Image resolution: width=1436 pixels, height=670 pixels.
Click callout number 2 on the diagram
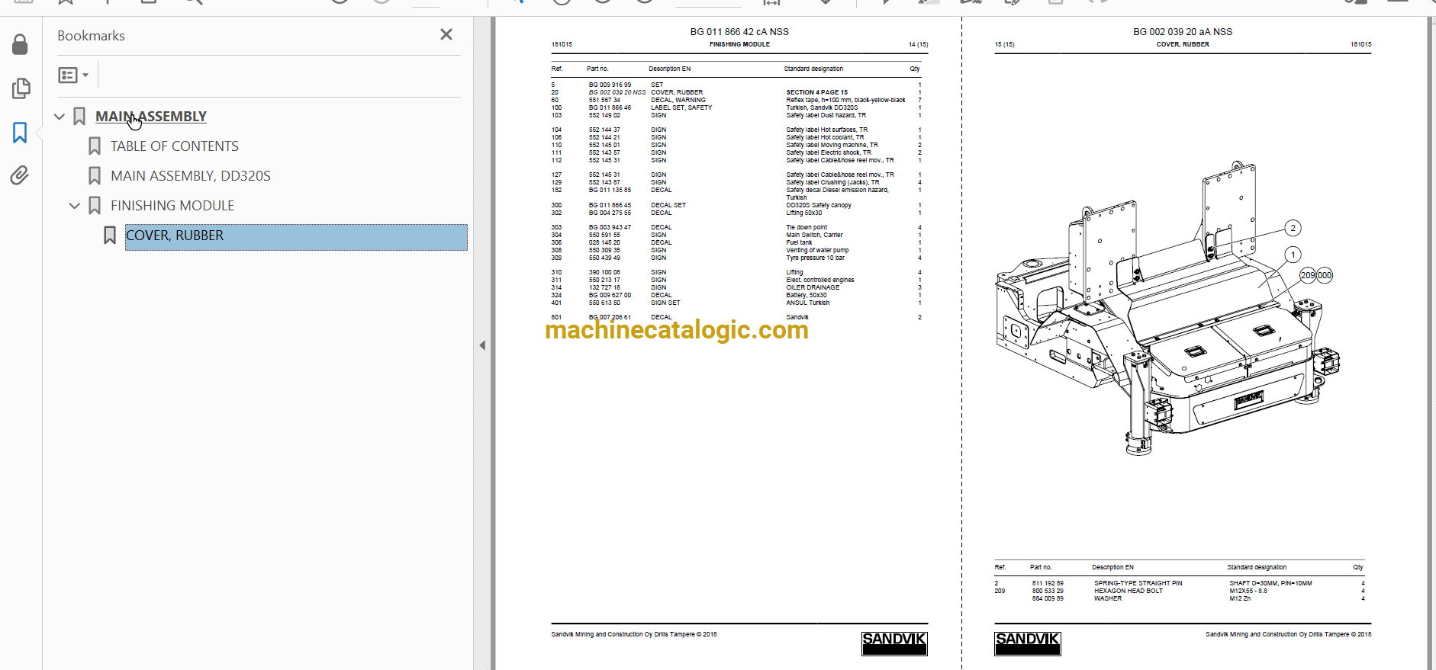[1293, 228]
